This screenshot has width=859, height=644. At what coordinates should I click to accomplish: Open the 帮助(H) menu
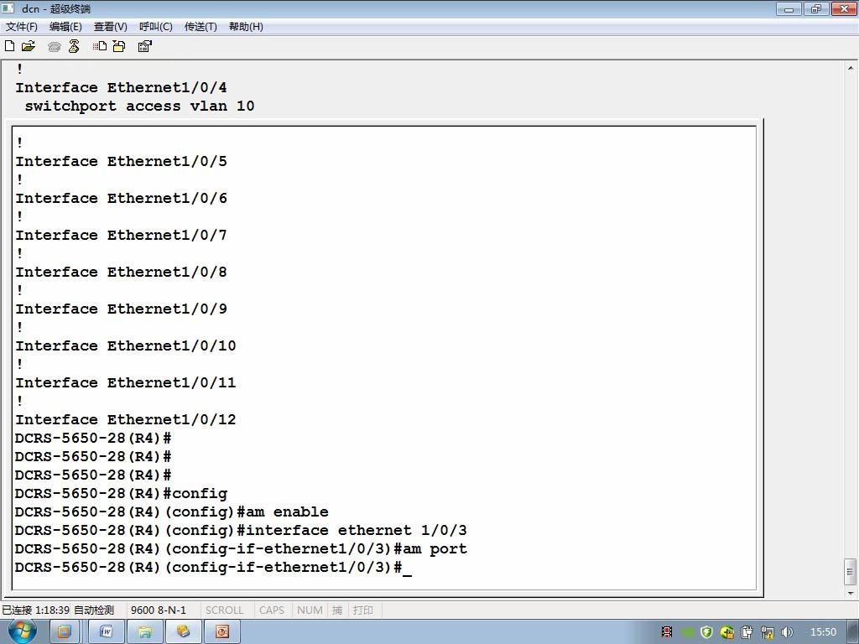point(246,27)
